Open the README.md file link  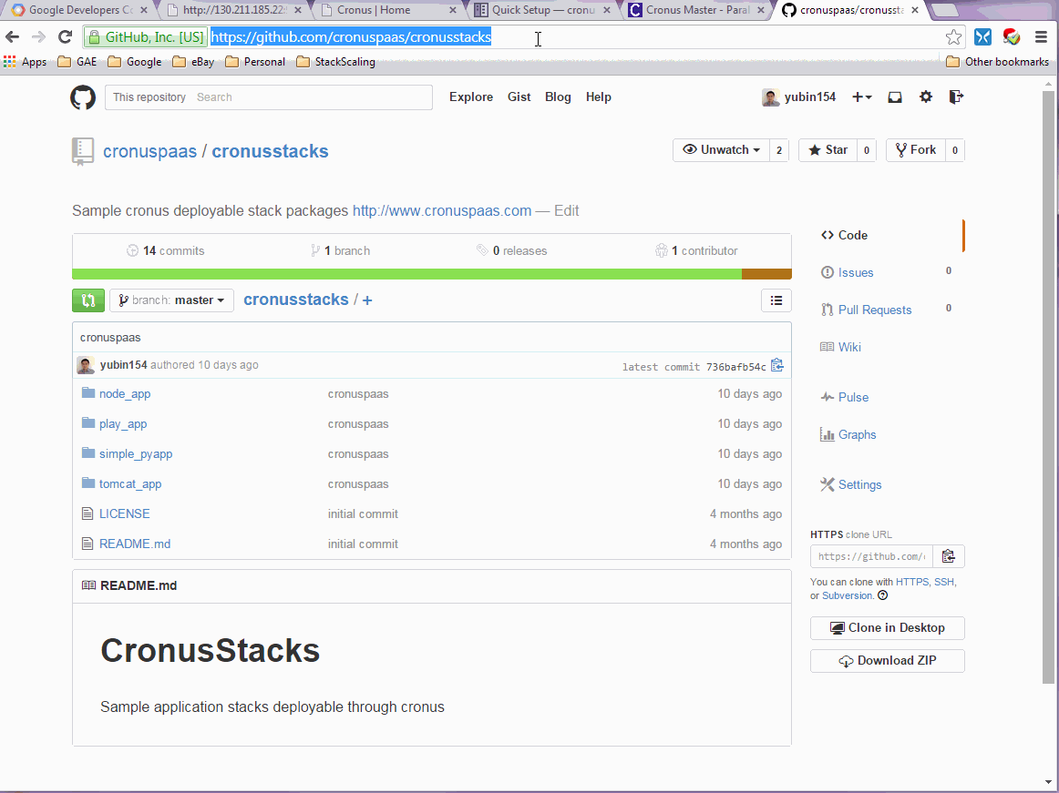135,544
